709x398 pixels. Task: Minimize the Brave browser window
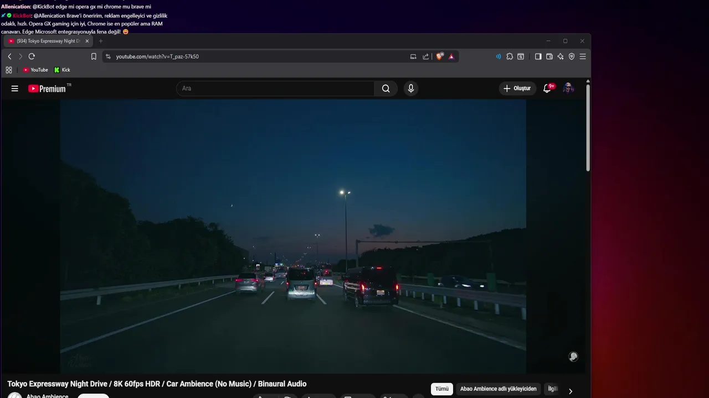click(548, 41)
